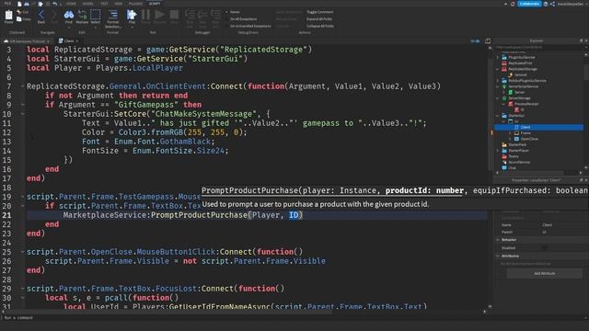Expand the OpenClose item in Explorer
Screen dimensions: 589x331
[510, 139]
